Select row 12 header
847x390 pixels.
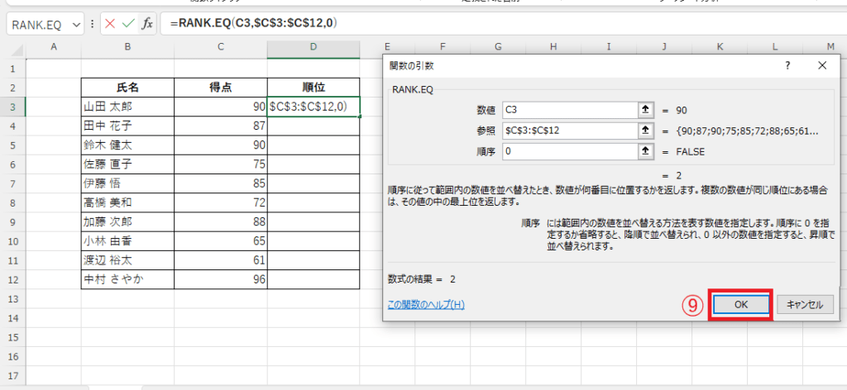click(13, 279)
